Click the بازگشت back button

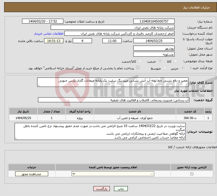click(102, 189)
